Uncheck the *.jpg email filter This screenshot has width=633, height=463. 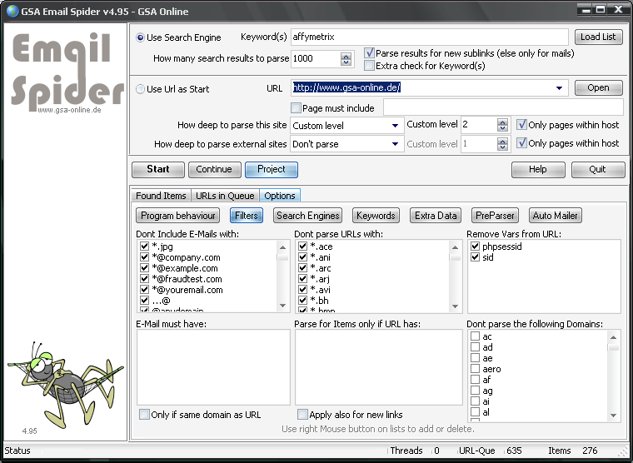point(145,246)
